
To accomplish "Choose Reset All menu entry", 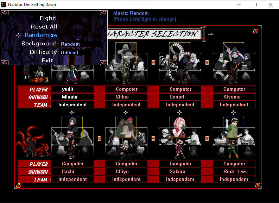I will (44, 26).
